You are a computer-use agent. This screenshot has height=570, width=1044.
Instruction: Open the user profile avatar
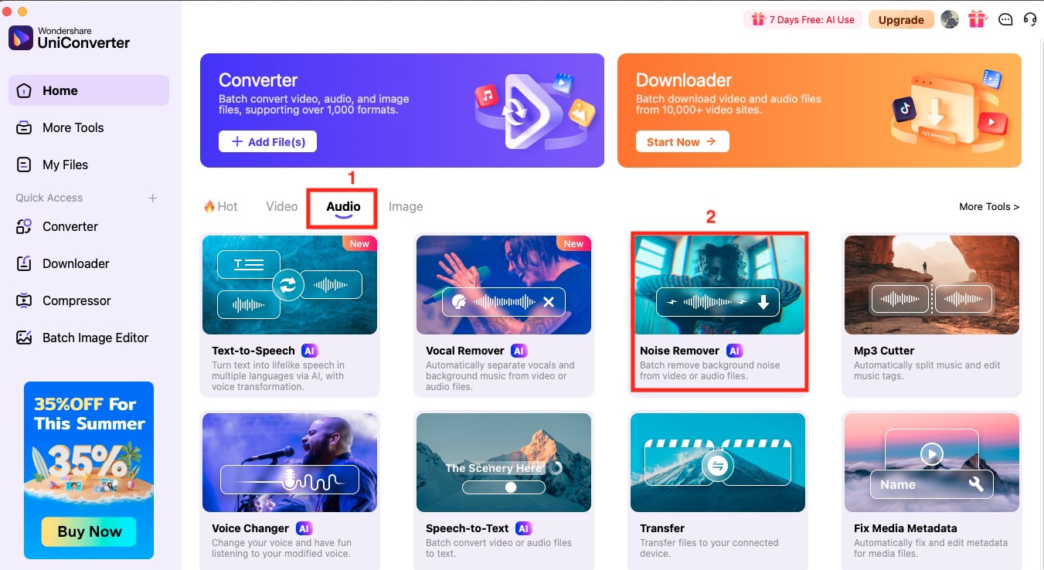pyautogui.click(x=949, y=19)
